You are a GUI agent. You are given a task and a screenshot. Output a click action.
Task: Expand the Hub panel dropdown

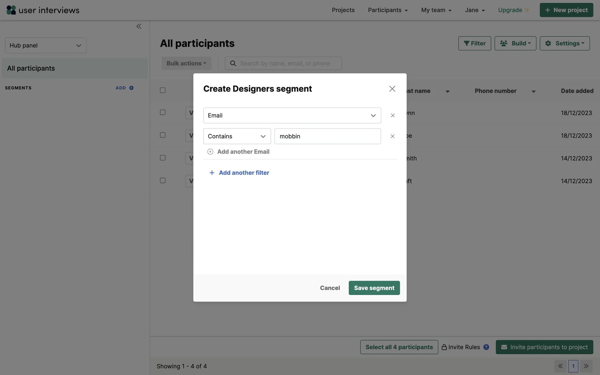pyautogui.click(x=46, y=46)
